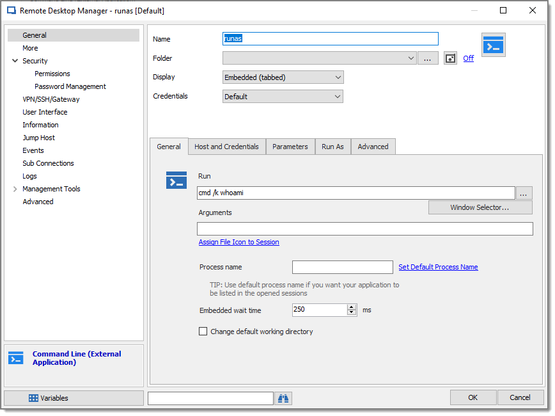Select Security label in the navigation
This screenshot has height=416, width=555.
[35, 61]
